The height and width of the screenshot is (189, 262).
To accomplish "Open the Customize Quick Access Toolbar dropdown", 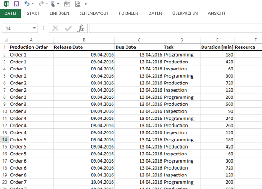I will [86, 4].
